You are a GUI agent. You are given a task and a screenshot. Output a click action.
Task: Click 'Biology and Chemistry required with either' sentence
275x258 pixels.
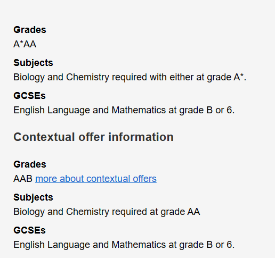pyautogui.click(x=130, y=77)
